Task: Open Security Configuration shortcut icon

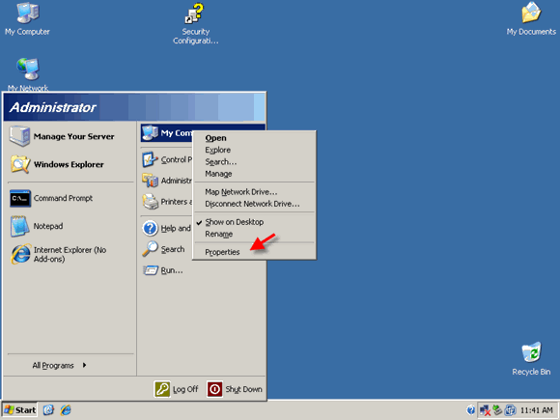Action: [195, 23]
